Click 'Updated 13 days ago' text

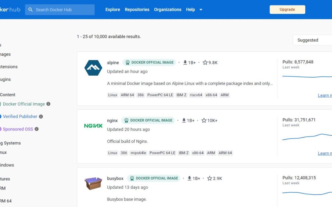(x=128, y=187)
